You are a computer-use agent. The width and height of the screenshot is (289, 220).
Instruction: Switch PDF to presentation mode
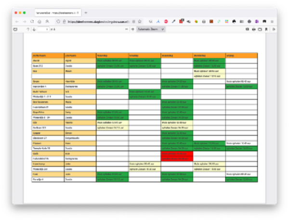pos(247,29)
